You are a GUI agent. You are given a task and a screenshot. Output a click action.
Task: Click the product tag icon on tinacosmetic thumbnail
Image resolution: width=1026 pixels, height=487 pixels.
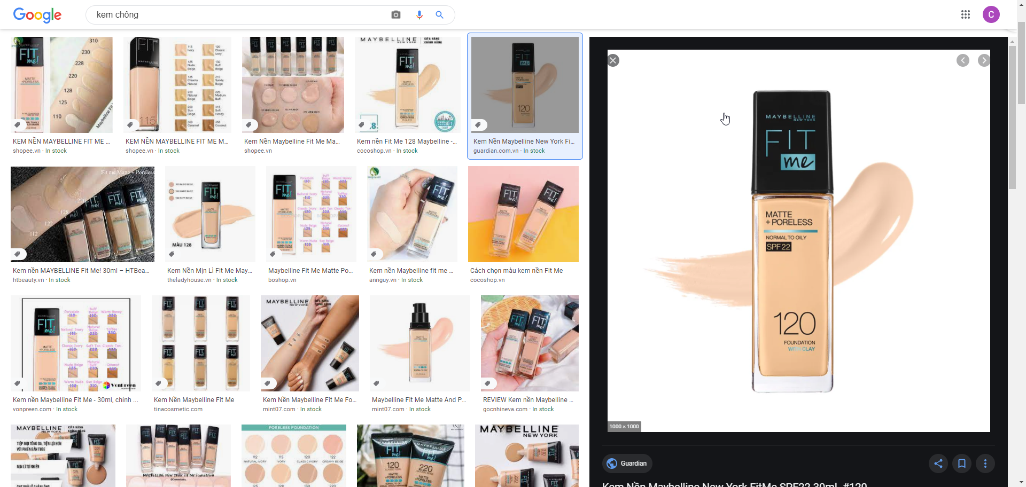[159, 383]
